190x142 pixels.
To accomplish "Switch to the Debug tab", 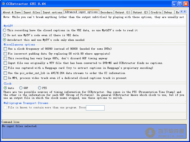I will (168, 12).
